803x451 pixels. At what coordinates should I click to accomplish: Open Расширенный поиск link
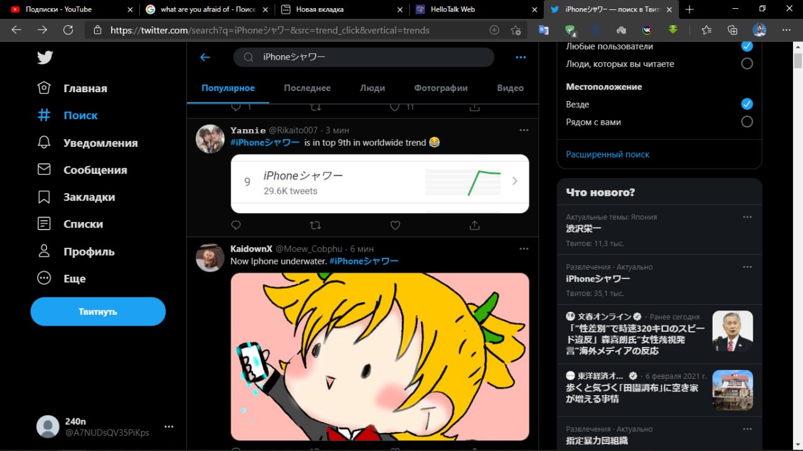607,154
